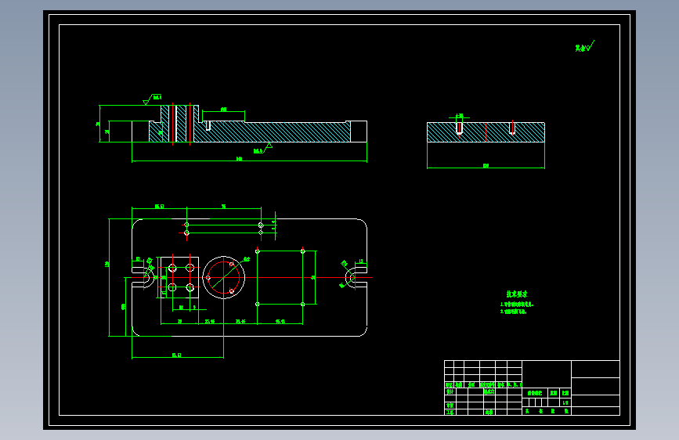Select the square block with four holes

(x=179, y=278)
